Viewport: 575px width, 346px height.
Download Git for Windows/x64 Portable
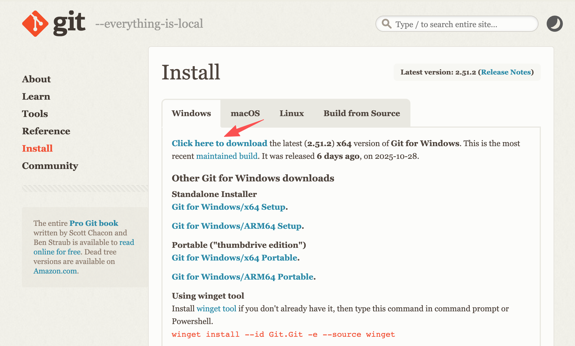[234, 257]
